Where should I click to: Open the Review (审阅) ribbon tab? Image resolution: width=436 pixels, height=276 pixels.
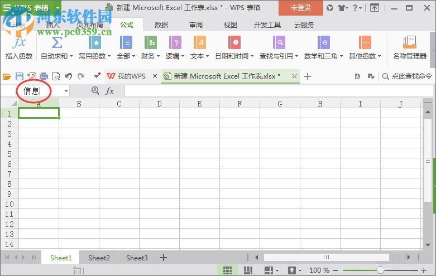(x=196, y=25)
